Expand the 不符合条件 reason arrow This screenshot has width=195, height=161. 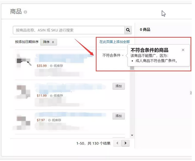[123, 55]
